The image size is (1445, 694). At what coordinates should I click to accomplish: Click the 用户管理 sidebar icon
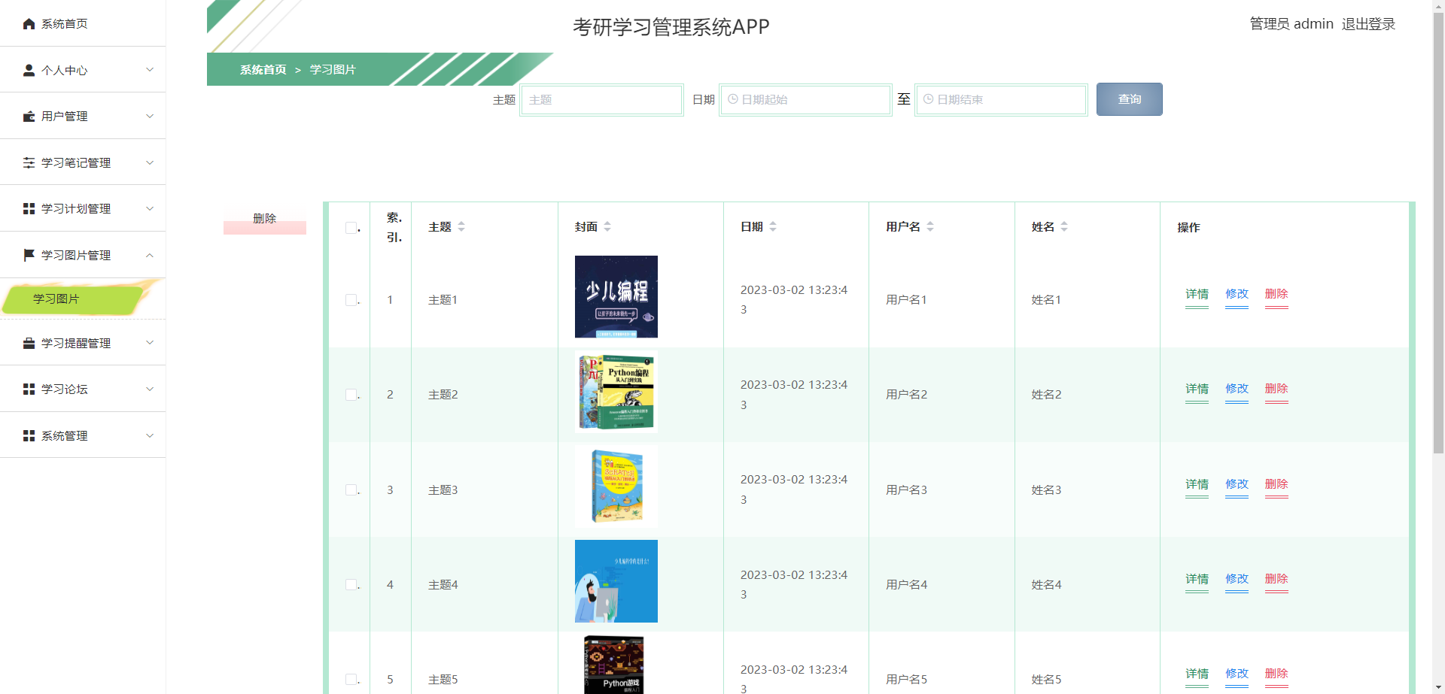29,117
